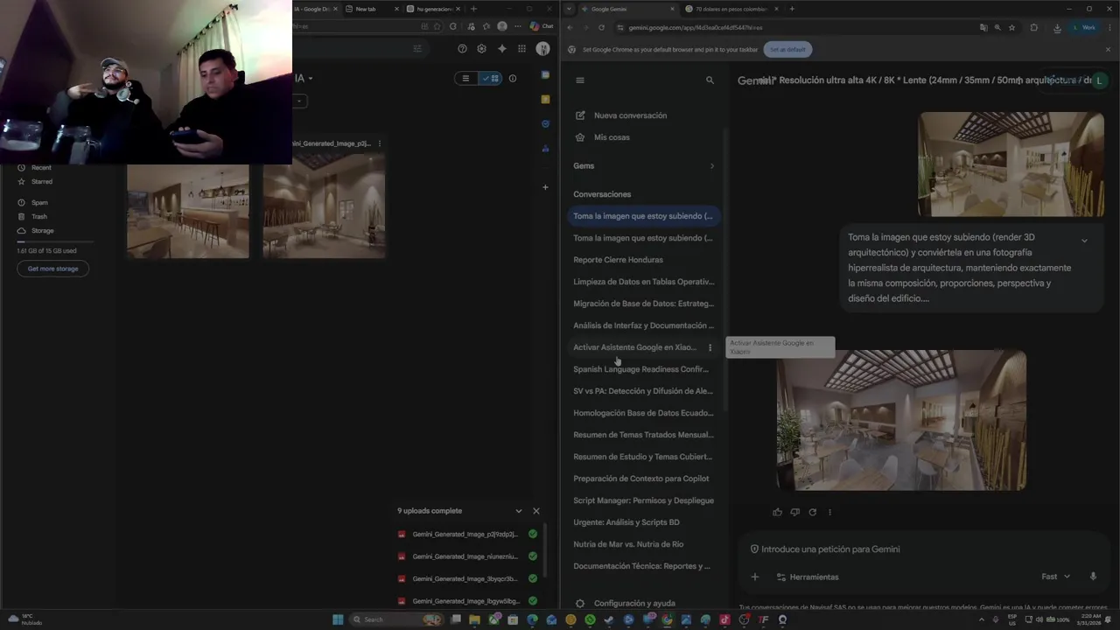1120x630 pixels.
Task: Collapse the 9 uploads complete panel
Action: coord(518,511)
